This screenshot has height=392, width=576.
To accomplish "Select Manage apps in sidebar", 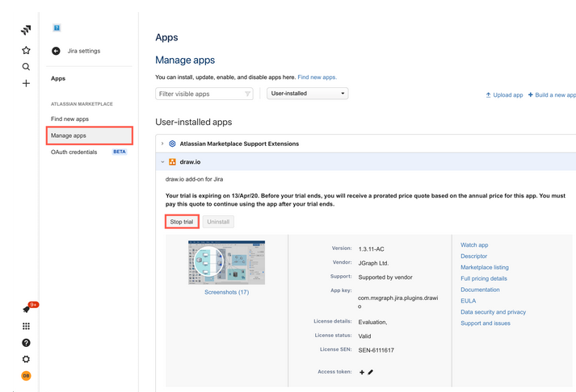I will click(89, 136).
